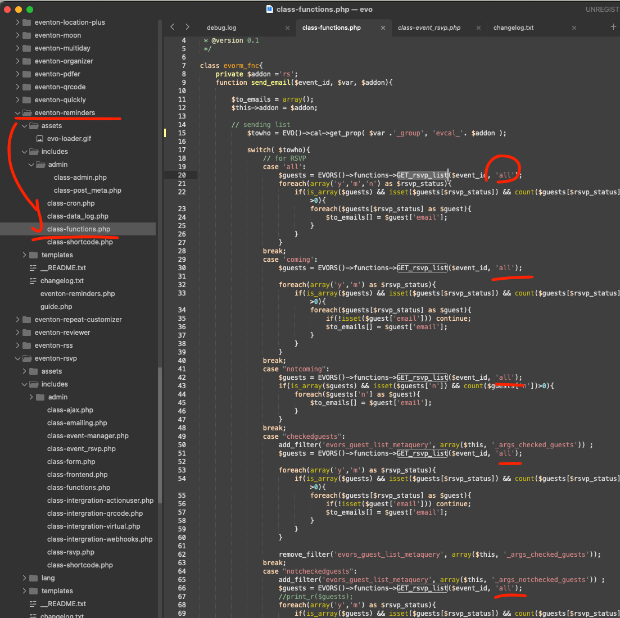Collapse the eventon-reminders folder
The image size is (620, 618).
[x=17, y=112]
